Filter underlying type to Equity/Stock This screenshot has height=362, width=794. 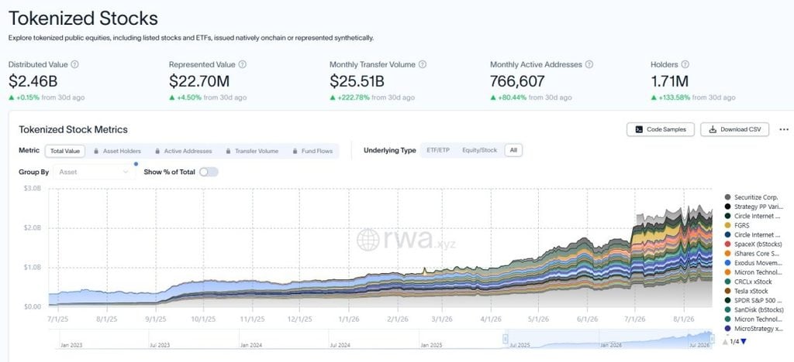click(x=479, y=151)
